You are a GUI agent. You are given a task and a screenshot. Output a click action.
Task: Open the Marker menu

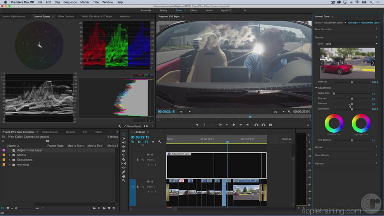pyautogui.click(x=85, y=2)
